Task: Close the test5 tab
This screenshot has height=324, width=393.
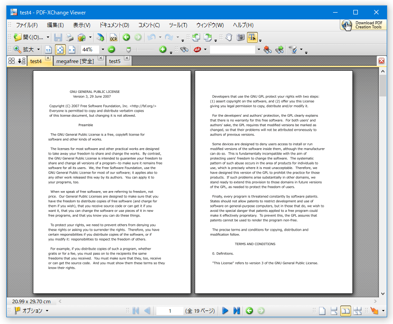Action: (x=127, y=58)
